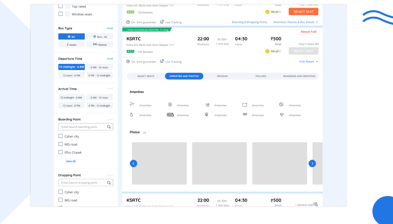Click the trash bin amenity icon
Viewport: 393px width, 224px height.
tap(206, 114)
